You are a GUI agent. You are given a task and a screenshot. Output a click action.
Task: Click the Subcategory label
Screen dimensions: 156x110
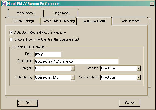(x=24, y=77)
